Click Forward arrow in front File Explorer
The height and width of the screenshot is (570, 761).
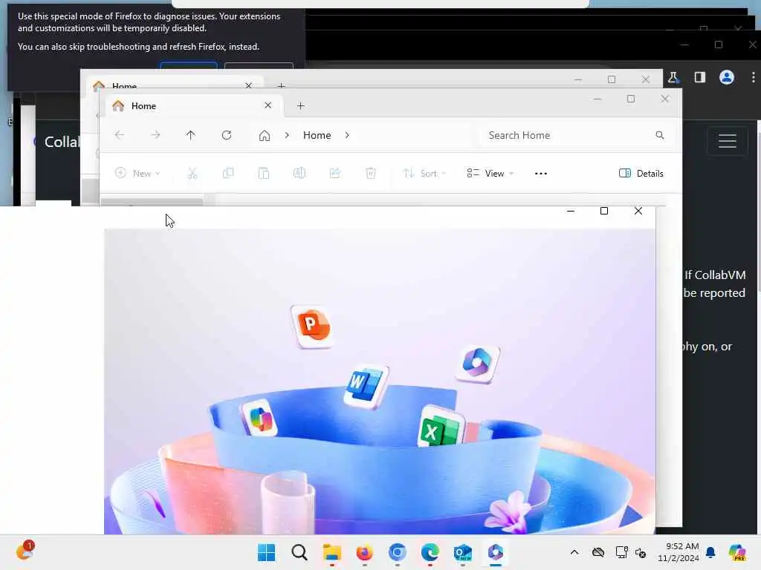(x=155, y=135)
